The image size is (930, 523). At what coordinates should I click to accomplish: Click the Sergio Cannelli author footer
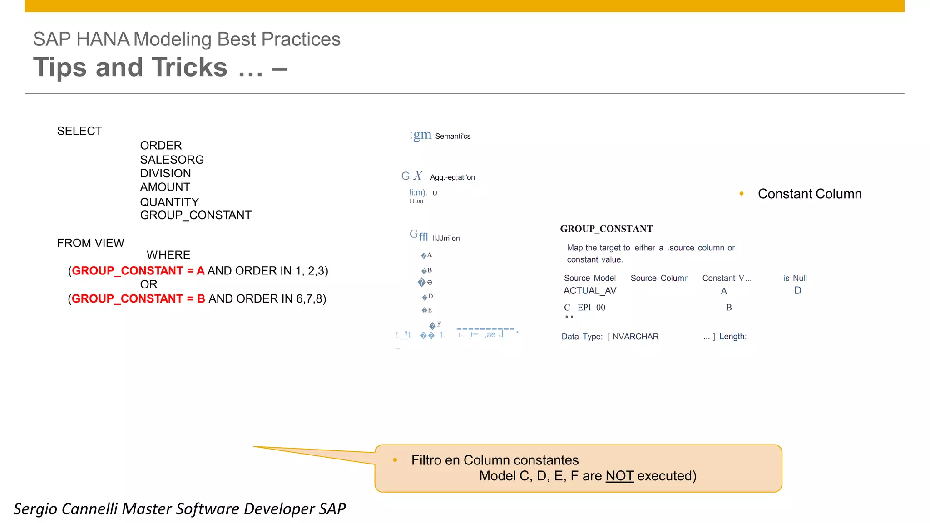pos(180,509)
